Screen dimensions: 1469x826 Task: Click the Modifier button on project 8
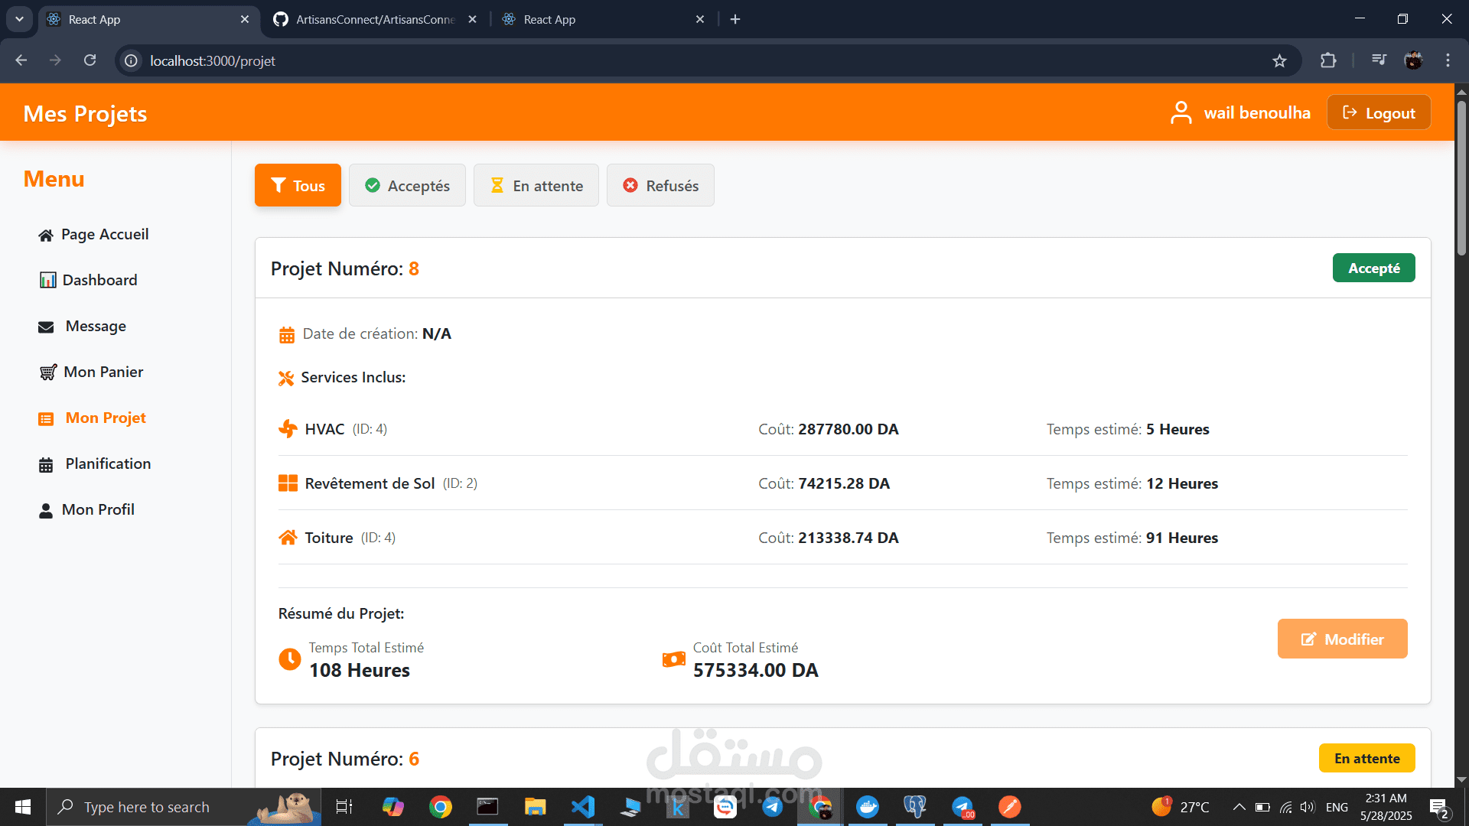1342,639
